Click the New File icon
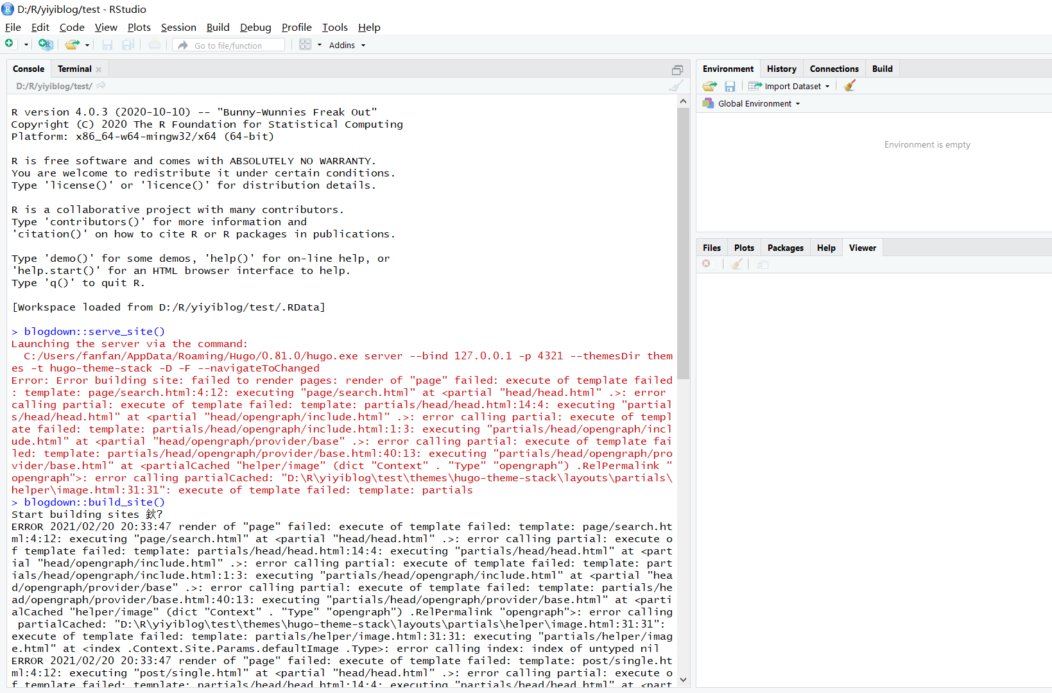Image resolution: width=1052 pixels, height=693 pixels. click(x=10, y=44)
